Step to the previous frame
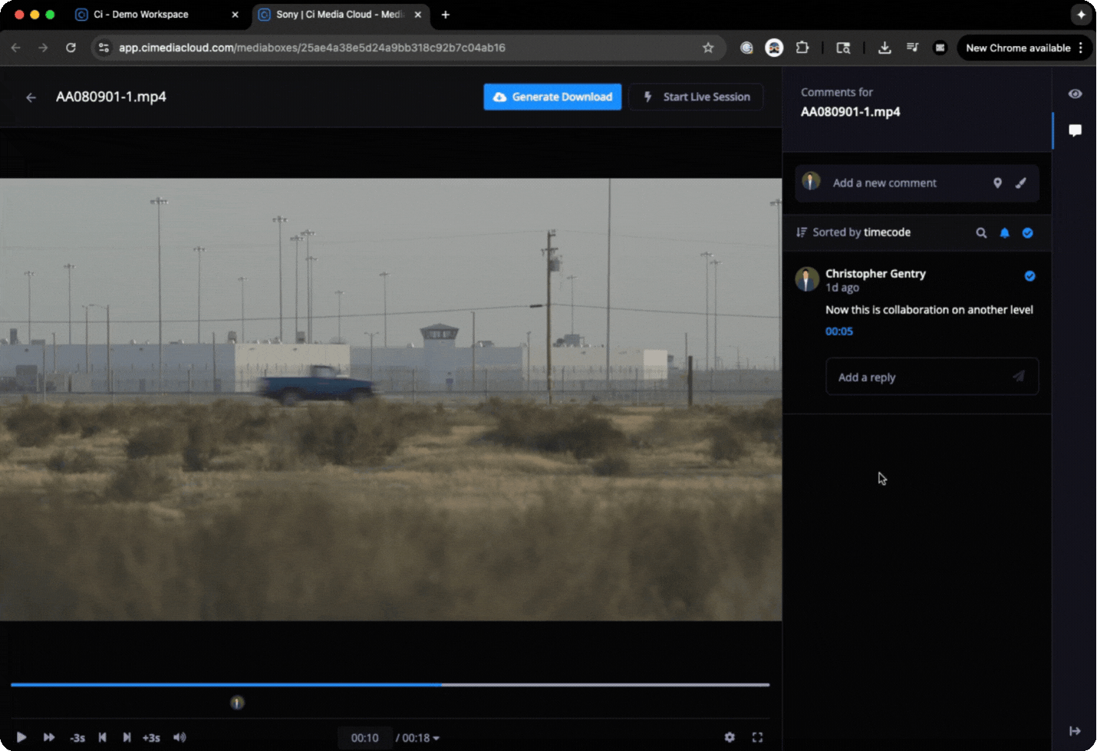Screen dimensions: 1097x751 [102, 737]
